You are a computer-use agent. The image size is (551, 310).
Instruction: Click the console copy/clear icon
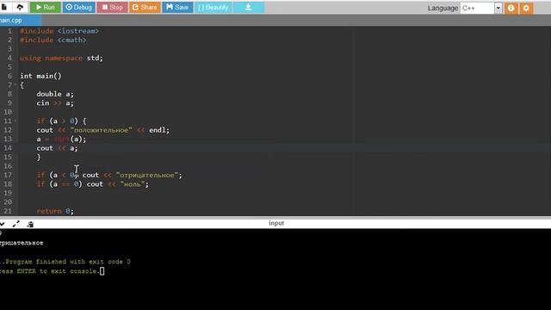30,224
